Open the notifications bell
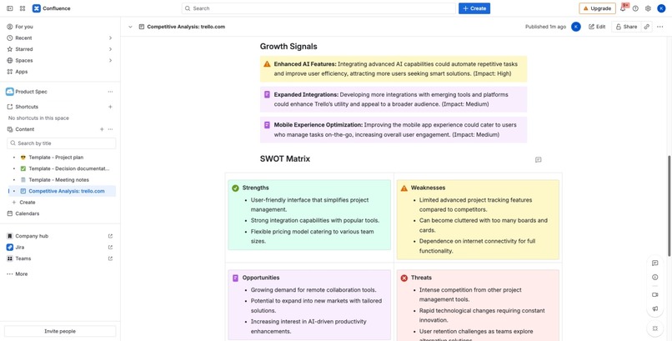672x341 pixels. pyautogui.click(x=623, y=8)
